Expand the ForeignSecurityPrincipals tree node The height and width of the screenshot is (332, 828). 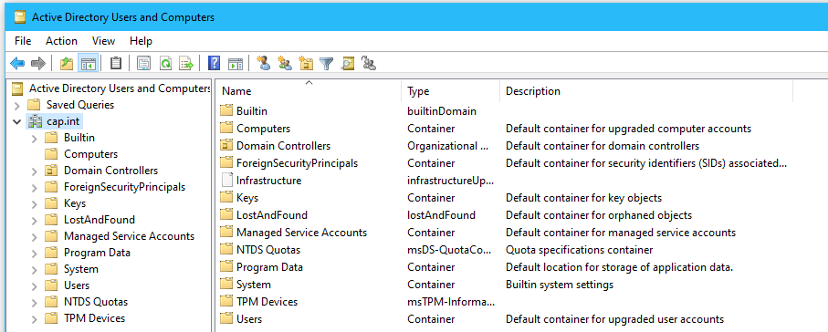click(35, 187)
